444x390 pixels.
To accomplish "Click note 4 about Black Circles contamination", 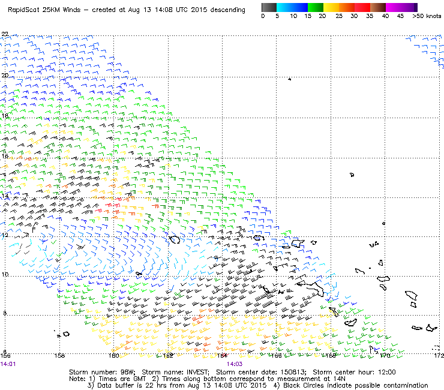I will (x=350, y=385).
